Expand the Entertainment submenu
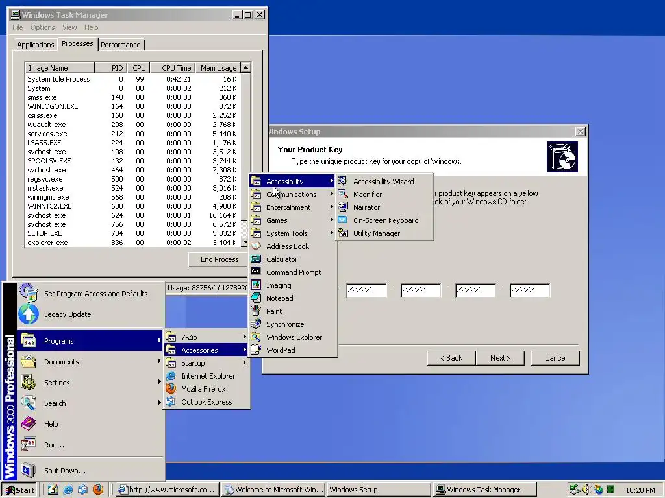This screenshot has height=498, width=665. pyautogui.click(x=293, y=207)
